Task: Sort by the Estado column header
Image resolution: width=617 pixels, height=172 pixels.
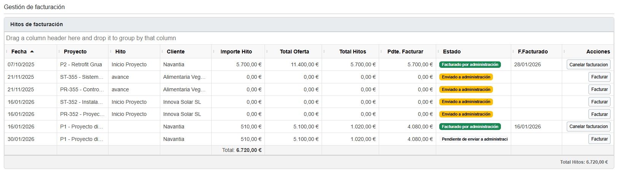Action: tap(451, 52)
